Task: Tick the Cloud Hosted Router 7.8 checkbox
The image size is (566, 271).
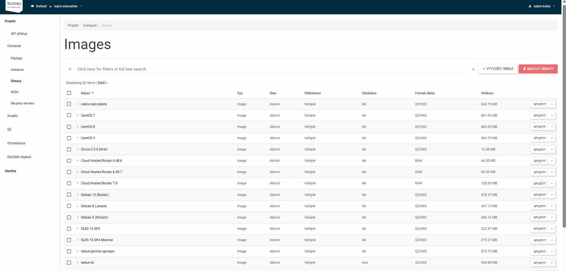Action: 69,183
